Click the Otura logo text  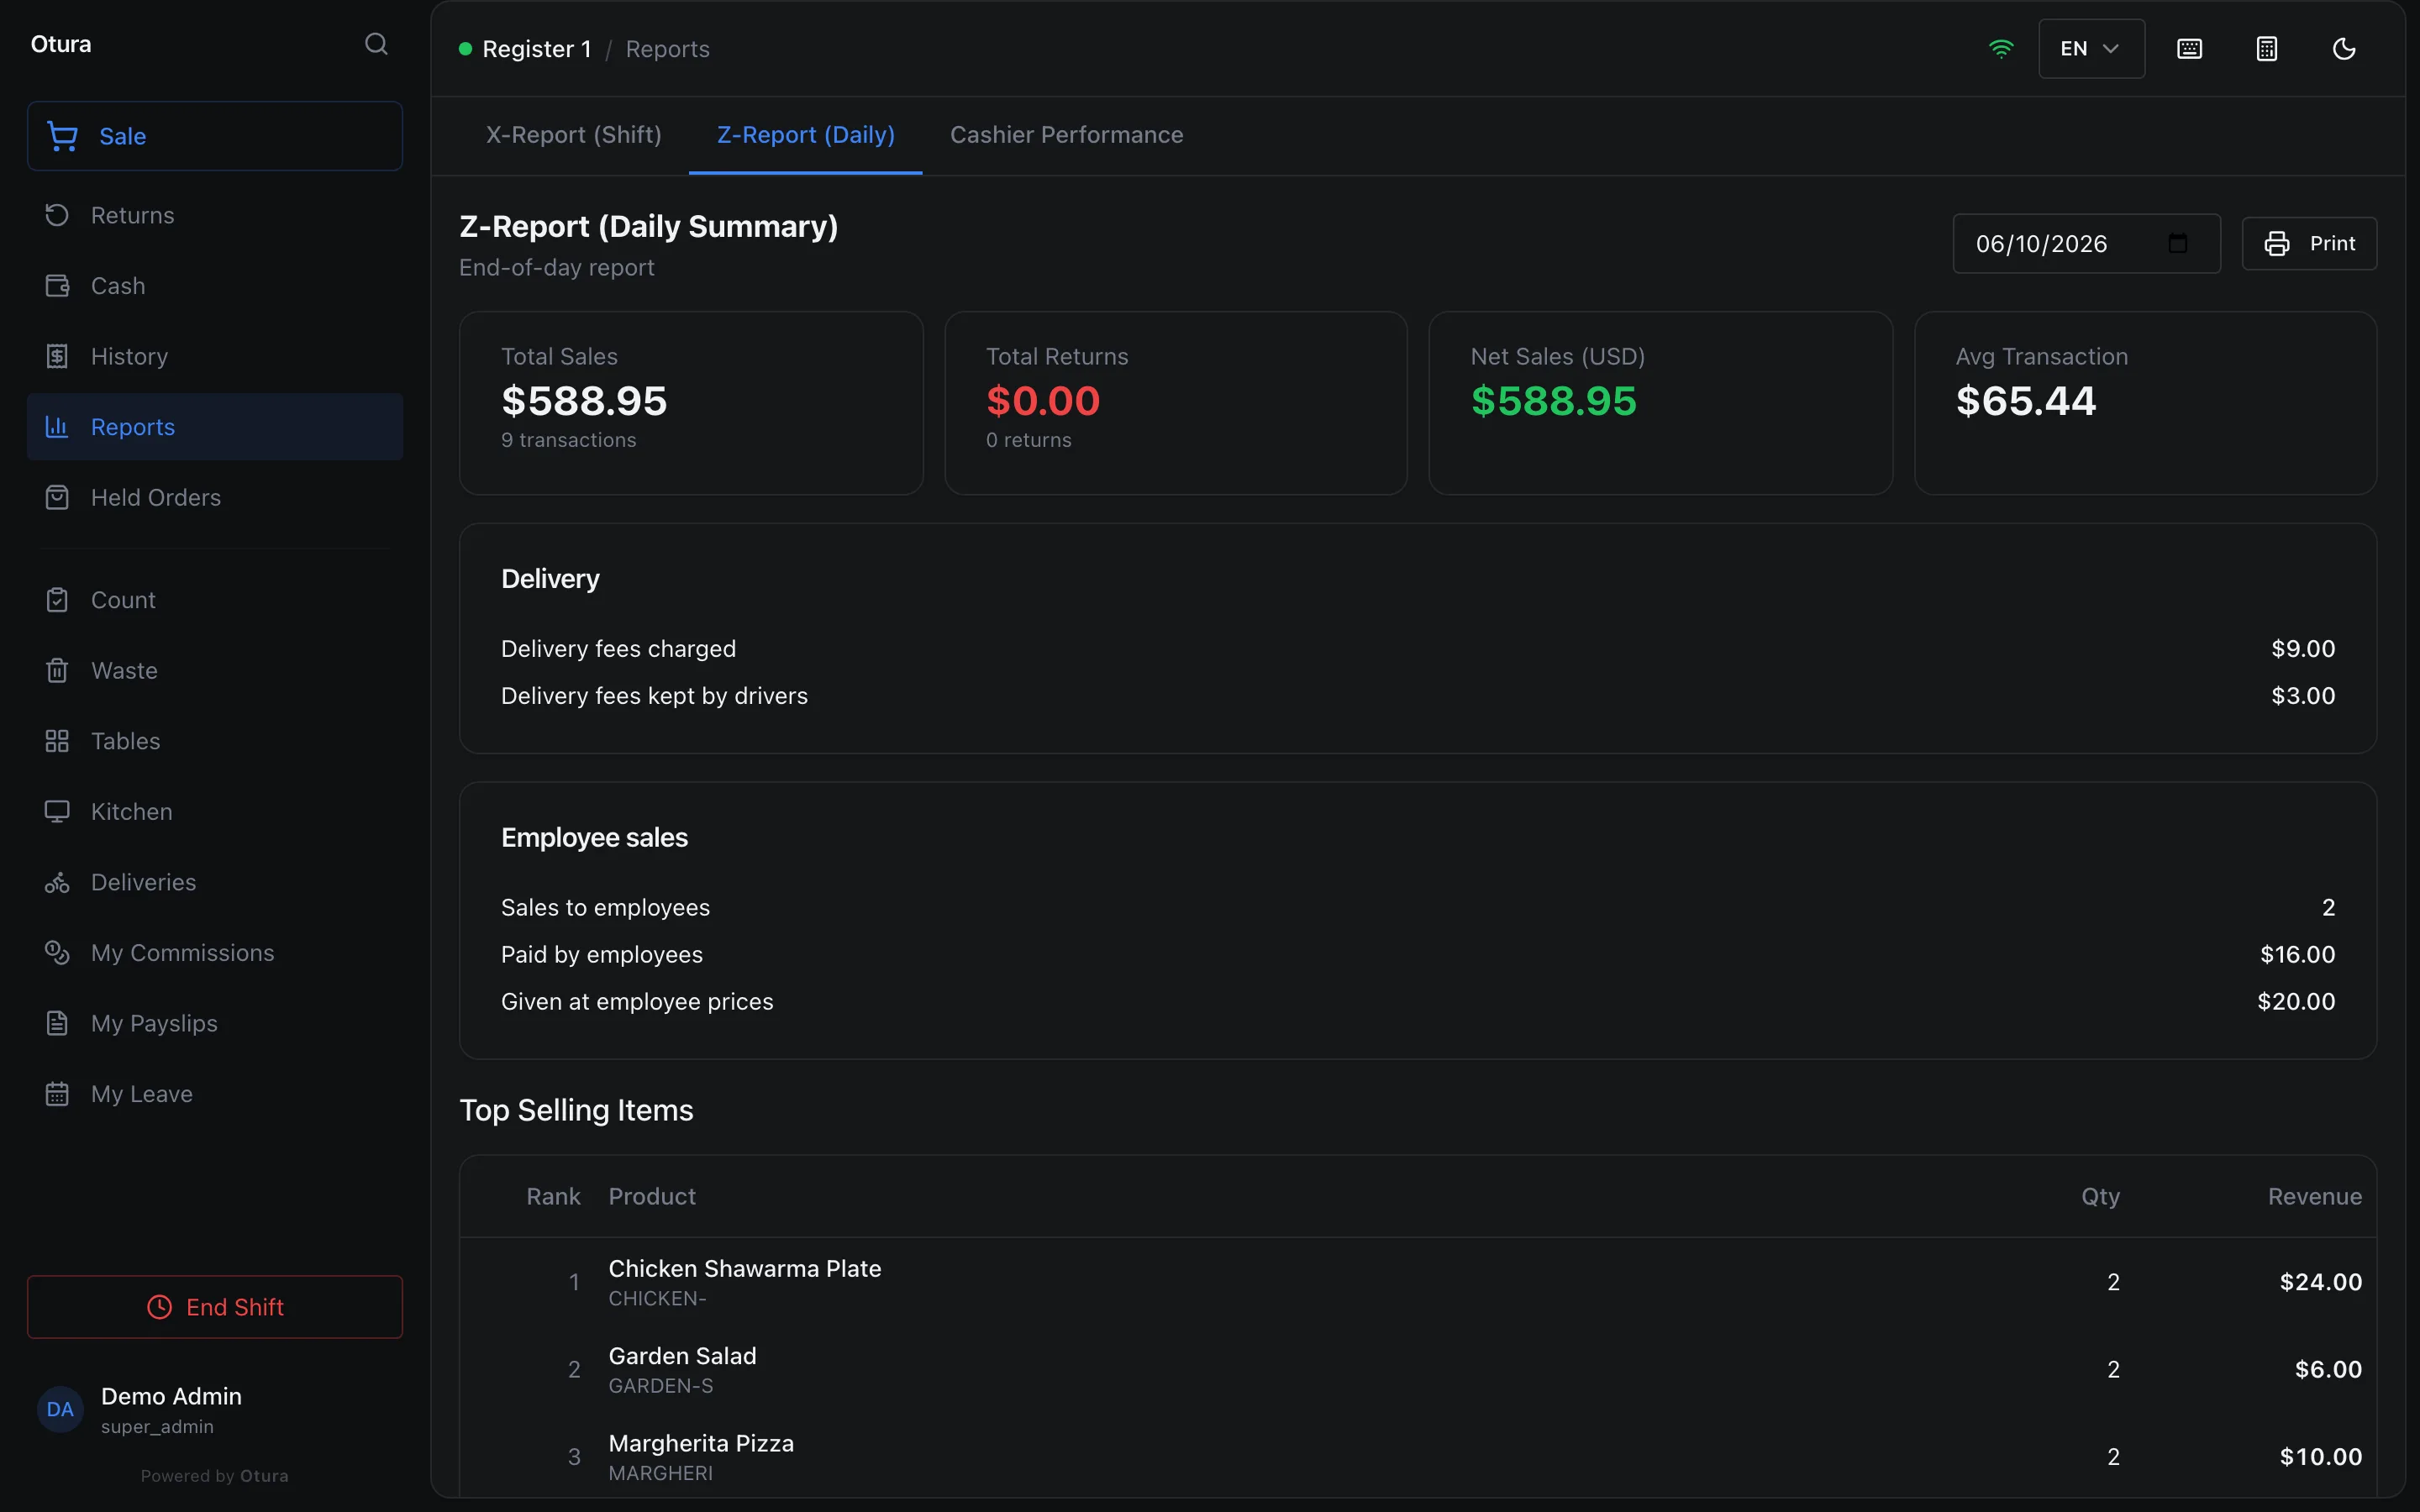[61, 44]
